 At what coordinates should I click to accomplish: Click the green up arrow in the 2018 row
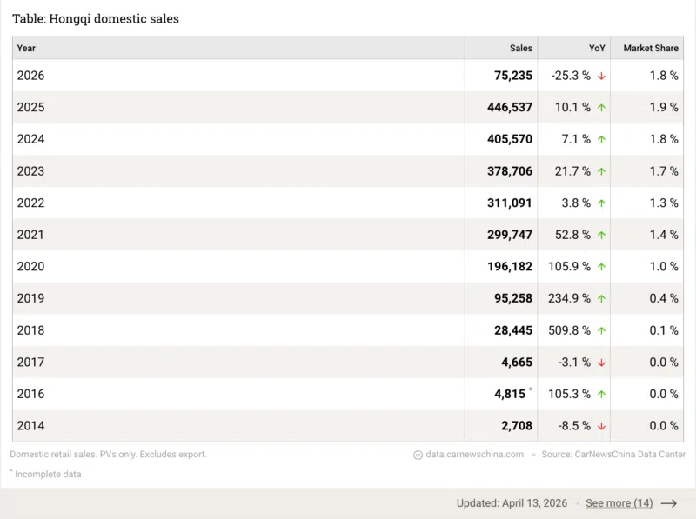(x=601, y=330)
